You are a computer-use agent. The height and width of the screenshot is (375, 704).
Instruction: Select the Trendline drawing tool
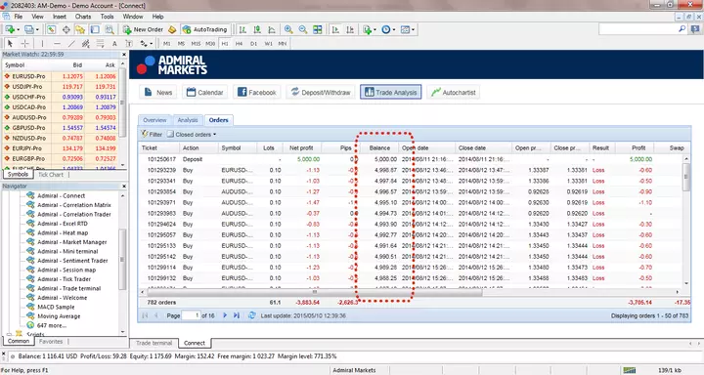[x=71, y=44]
